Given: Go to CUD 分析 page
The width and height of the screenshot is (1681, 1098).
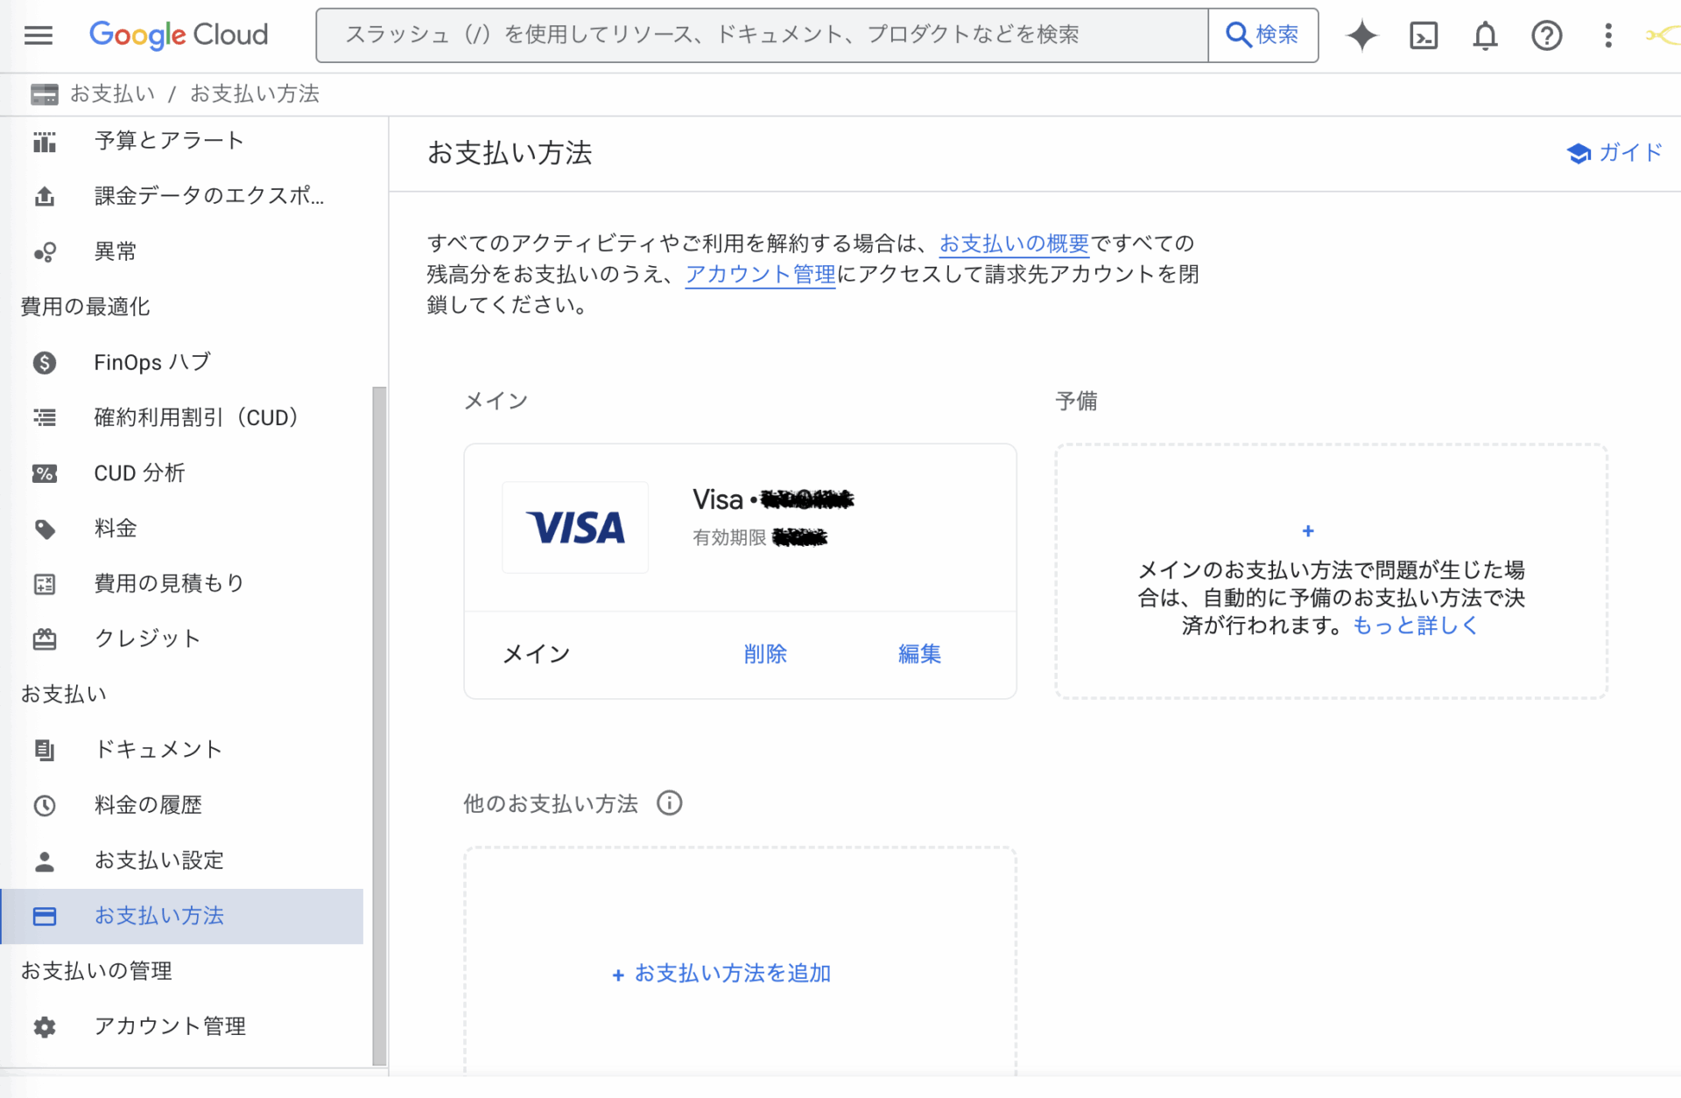Looking at the screenshot, I should pyautogui.click(x=139, y=473).
